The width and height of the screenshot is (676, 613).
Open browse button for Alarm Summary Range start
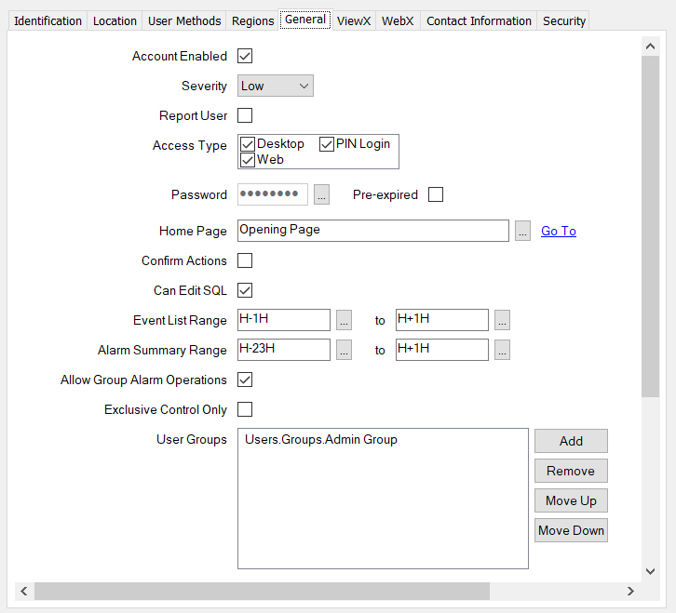click(344, 351)
